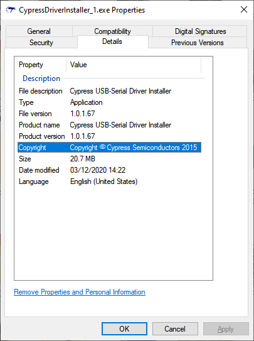Click the '03/12/2020 14:22' date value
Screen dimensions: 254x341
[x=98, y=170]
